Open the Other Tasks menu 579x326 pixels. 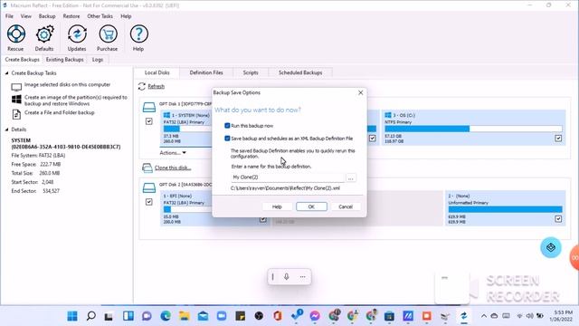click(100, 16)
